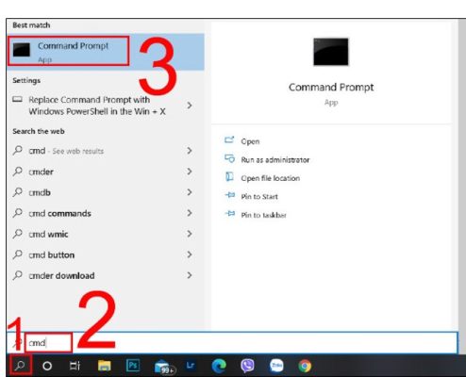Expand the cmd button suggestion chevron
The width and height of the screenshot is (466, 377).
[190, 254]
